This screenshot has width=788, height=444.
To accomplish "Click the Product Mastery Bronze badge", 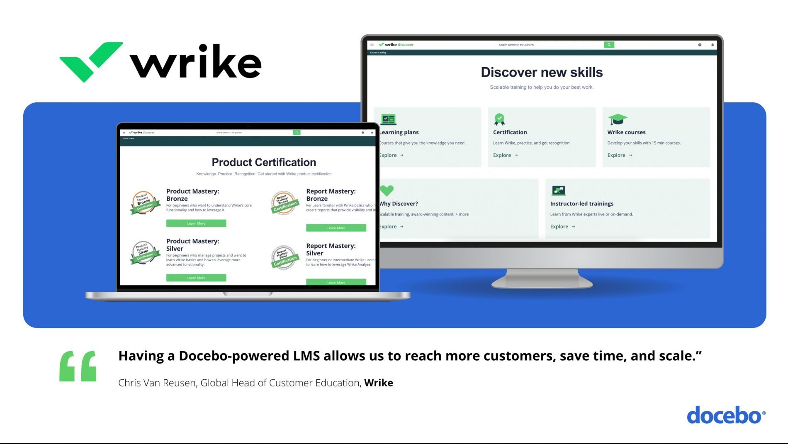I will [144, 202].
